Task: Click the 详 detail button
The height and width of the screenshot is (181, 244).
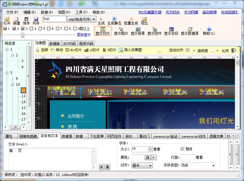Action: (x=101, y=167)
